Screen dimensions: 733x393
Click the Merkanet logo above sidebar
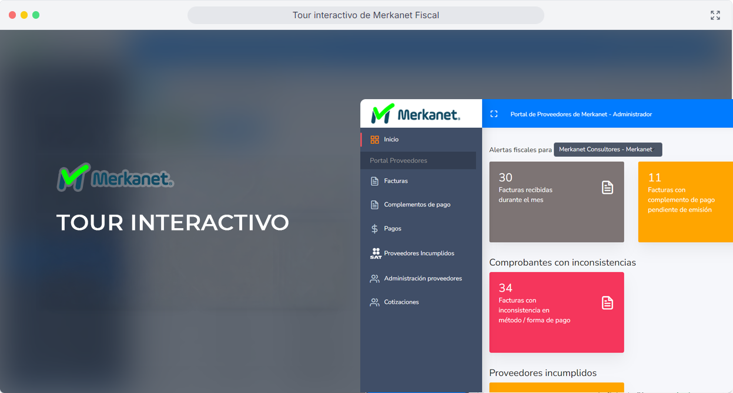416,114
